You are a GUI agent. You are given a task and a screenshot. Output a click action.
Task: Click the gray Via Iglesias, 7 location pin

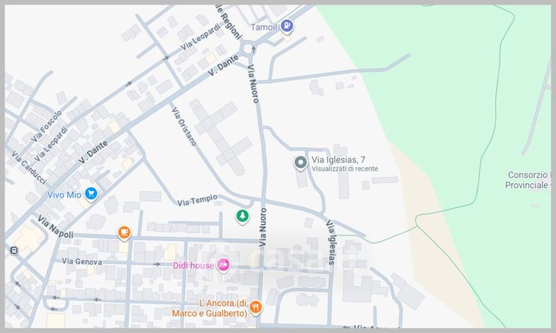[300, 163]
